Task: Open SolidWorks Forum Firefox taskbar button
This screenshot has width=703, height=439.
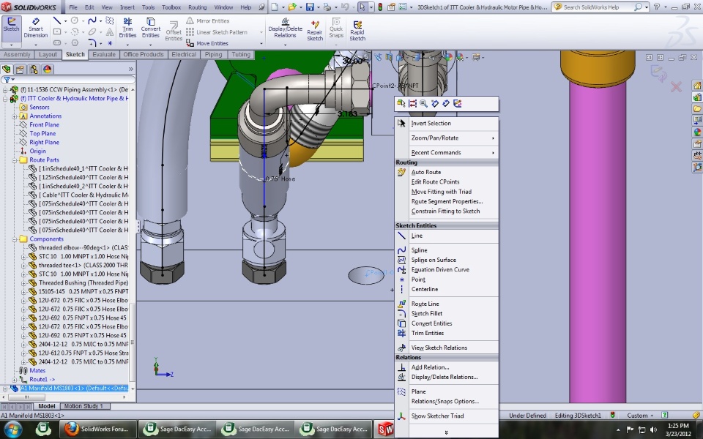Action: (x=97, y=429)
